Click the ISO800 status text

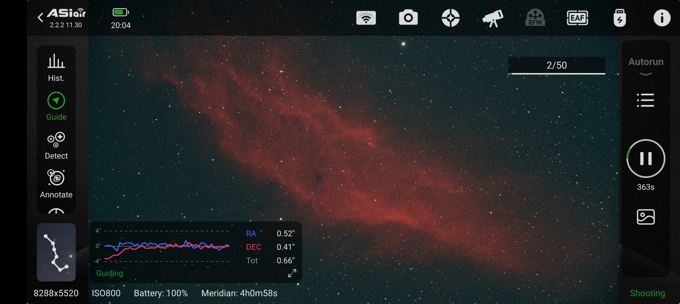point(106,293)
